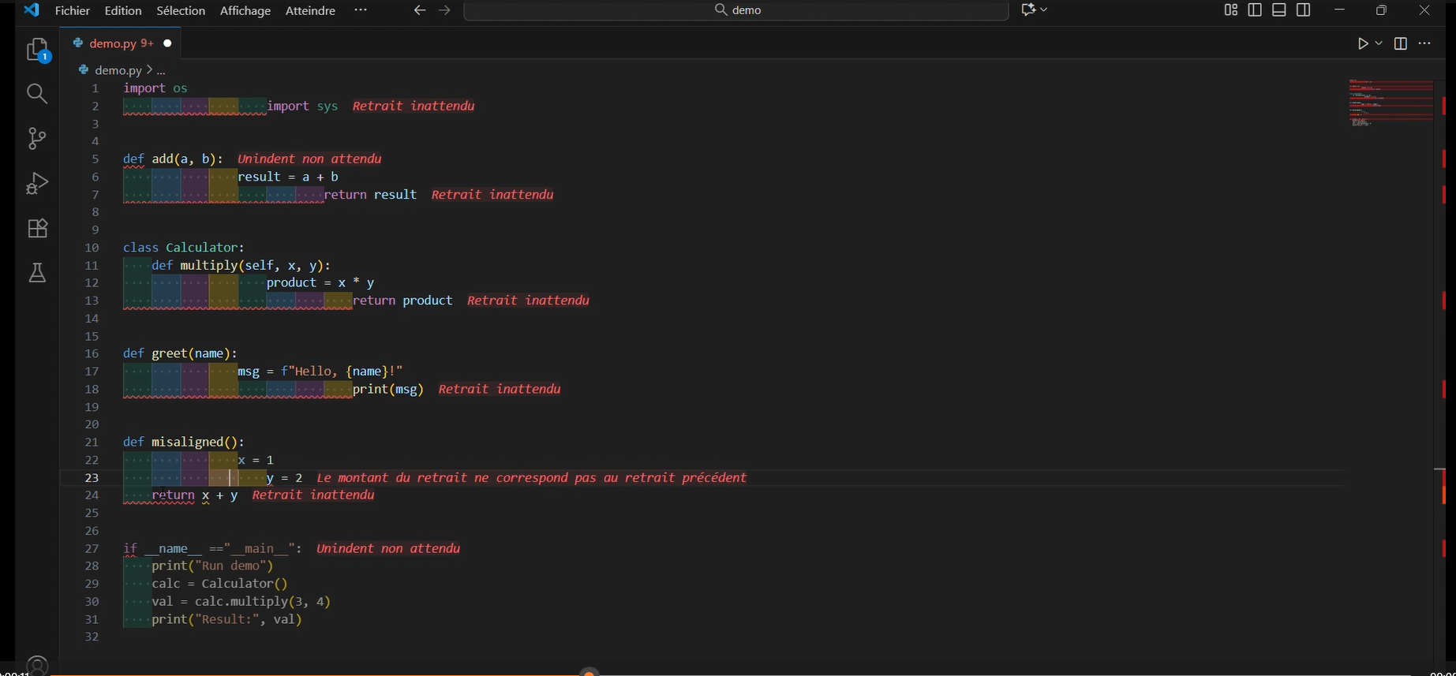The image size is (1456, 676).
Task: Click the 'calc = Calculator()' line
Action: coord(219,584)
